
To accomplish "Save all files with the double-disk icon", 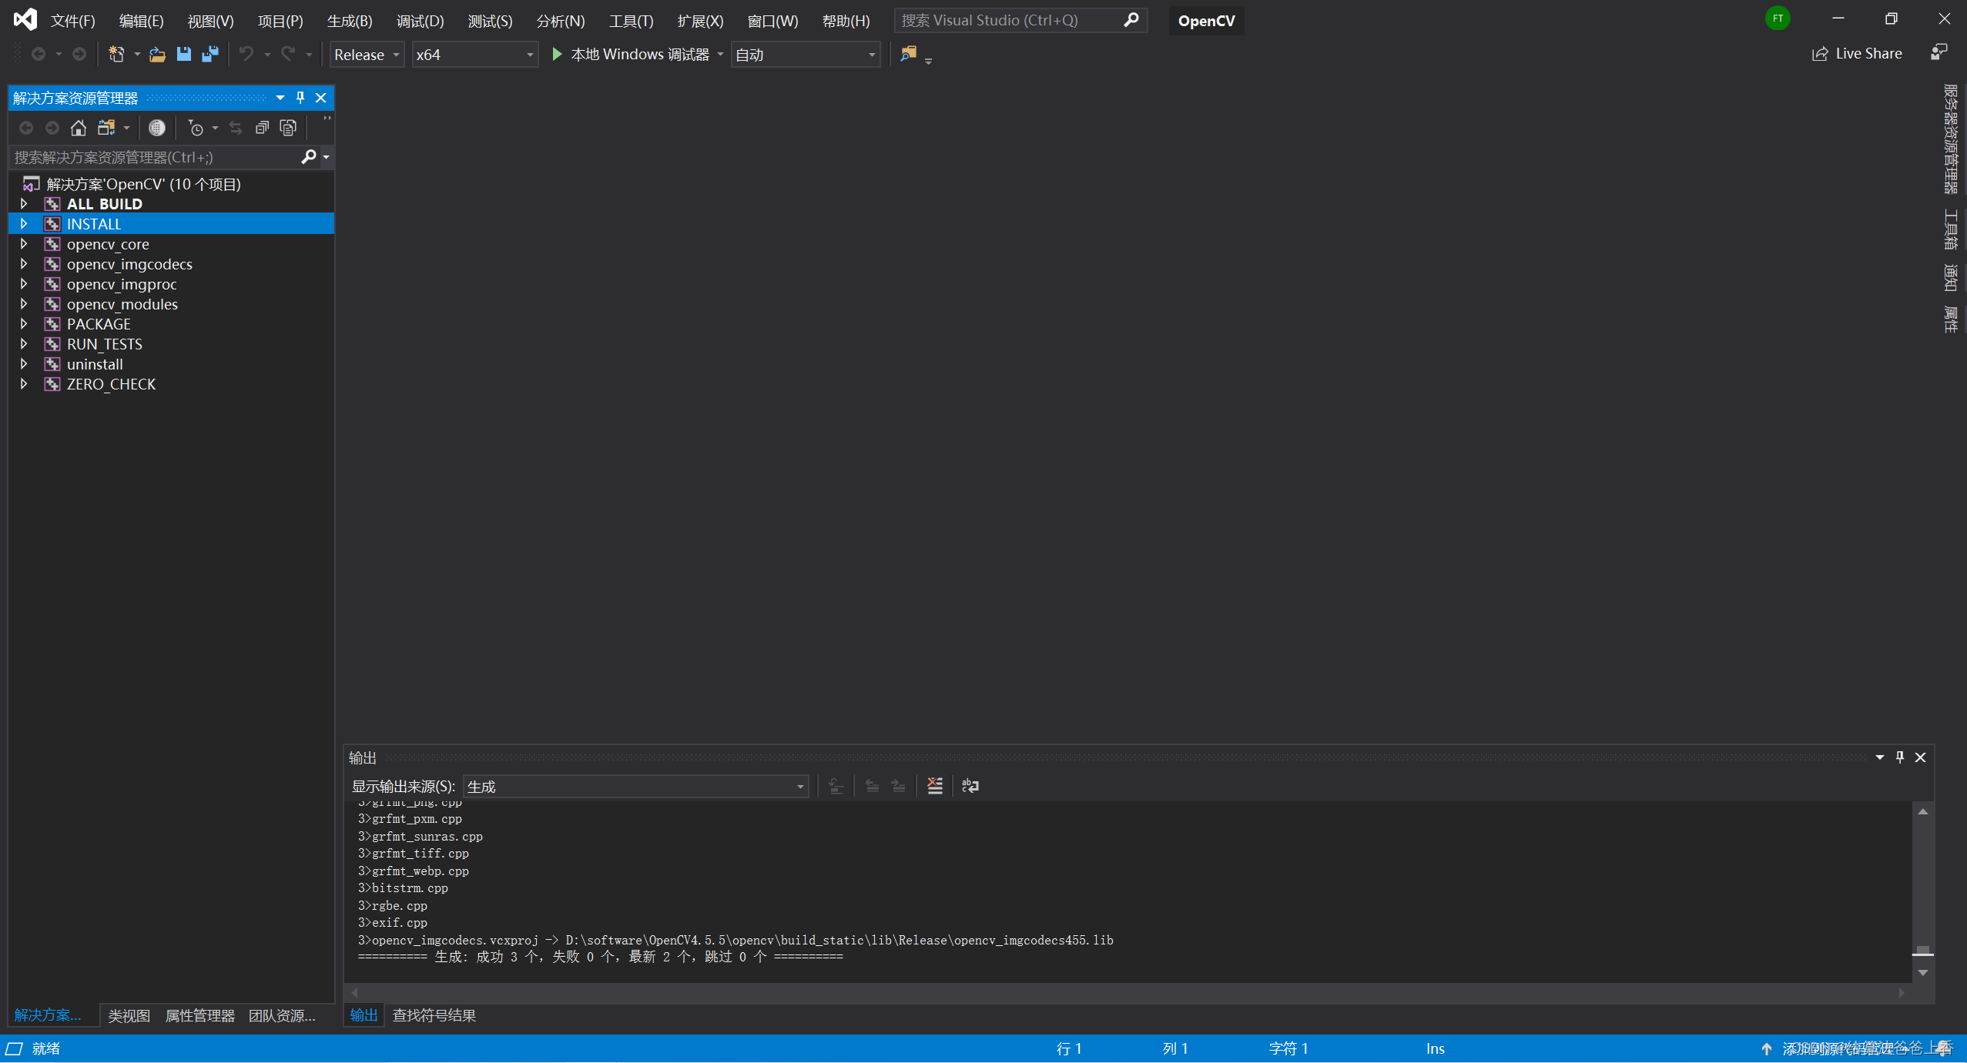I will 209,55.
